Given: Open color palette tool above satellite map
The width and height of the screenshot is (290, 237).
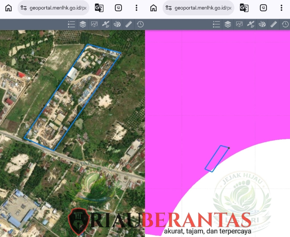Looking at the screenshot, I should [117, 24].
